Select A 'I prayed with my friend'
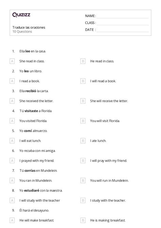This screenshot has height=228, width=161. (x=12, y=161)
